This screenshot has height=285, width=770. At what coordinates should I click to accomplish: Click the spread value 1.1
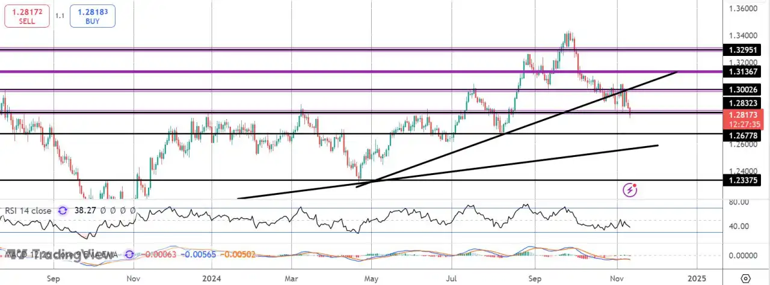(x=60, y=16)
